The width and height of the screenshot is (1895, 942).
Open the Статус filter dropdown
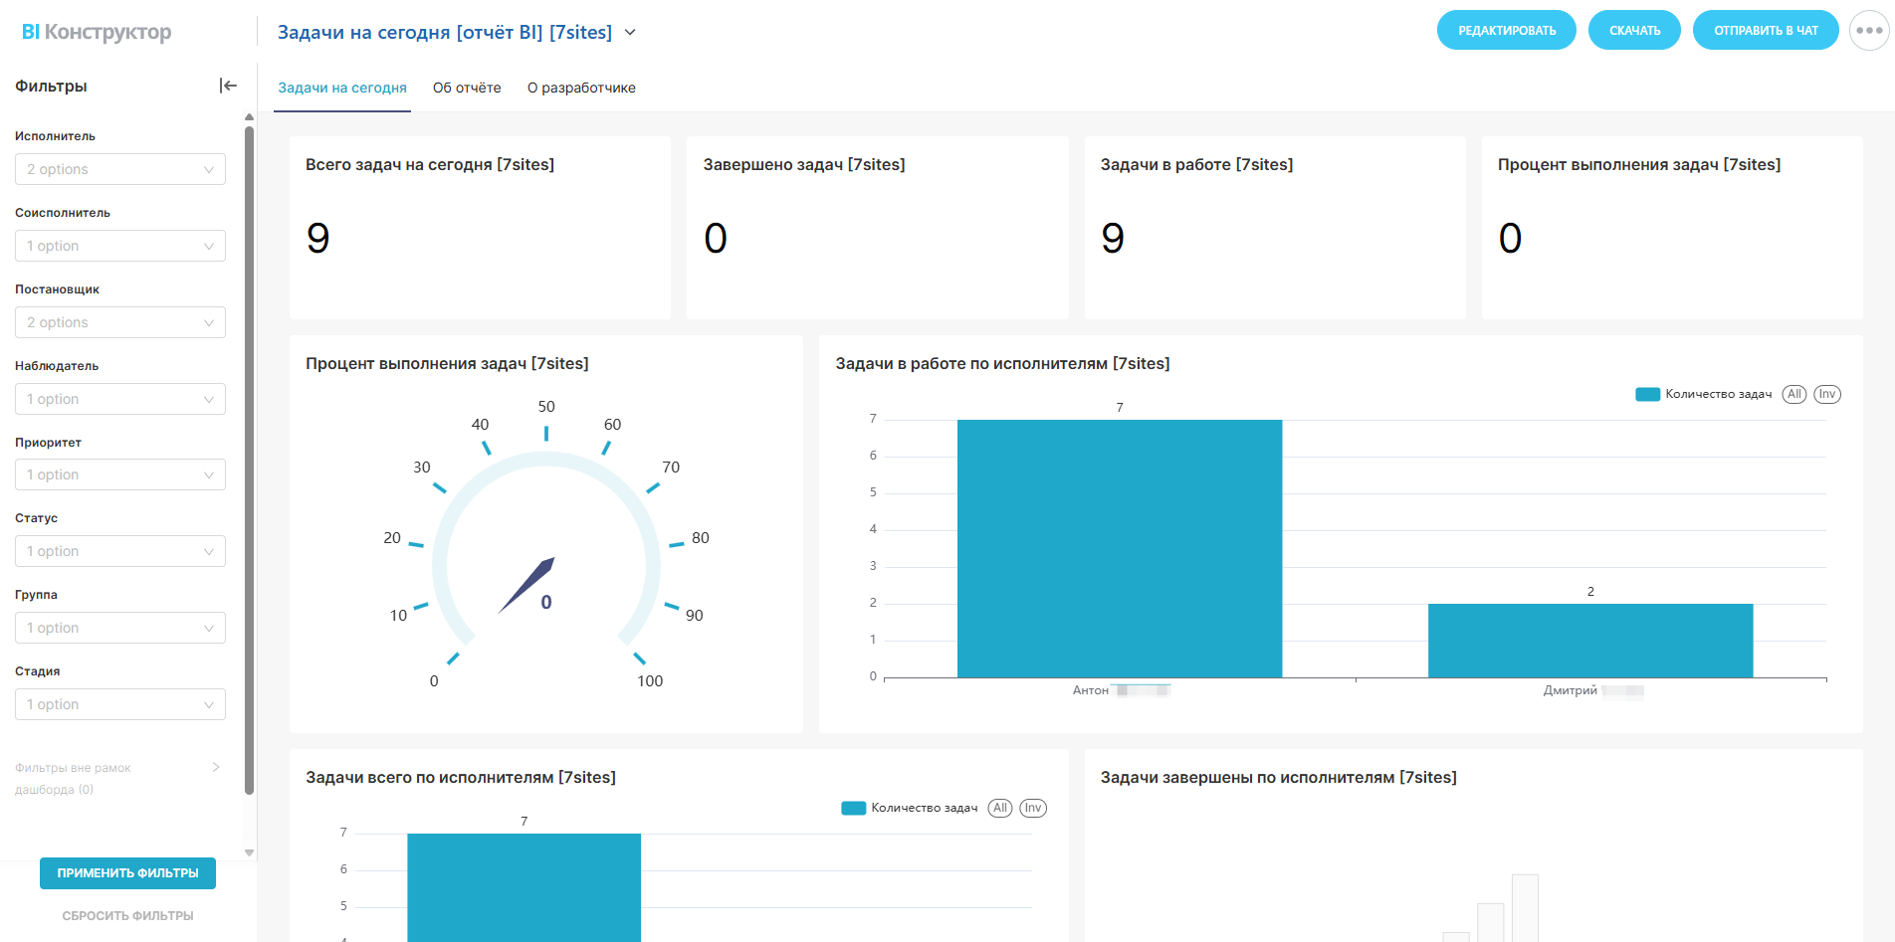pyautogui.click(x=120, y=551)
